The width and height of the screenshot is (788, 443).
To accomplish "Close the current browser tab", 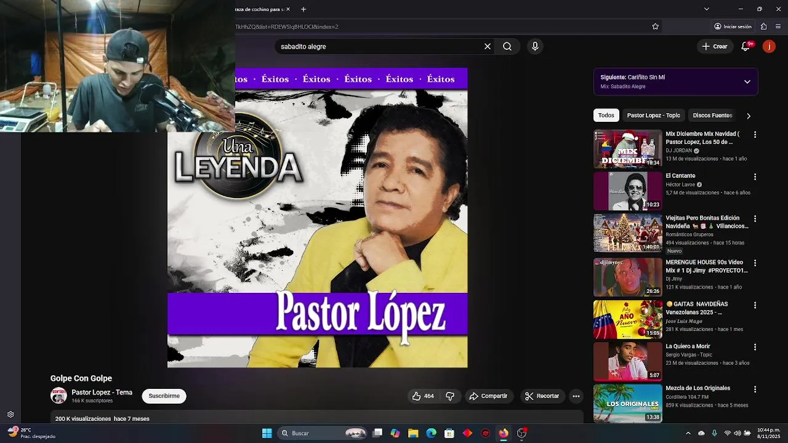I will click(x=288, y=9).
